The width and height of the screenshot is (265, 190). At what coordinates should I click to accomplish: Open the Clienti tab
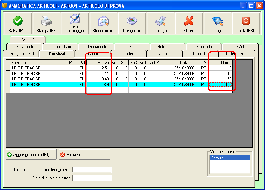click(93, 54)
